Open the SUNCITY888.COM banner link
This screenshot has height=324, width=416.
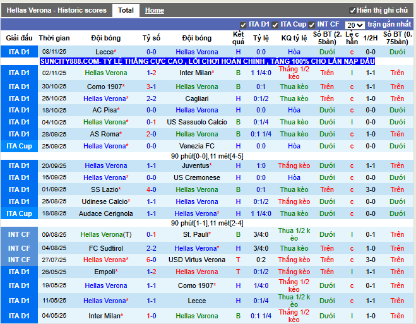207,61
